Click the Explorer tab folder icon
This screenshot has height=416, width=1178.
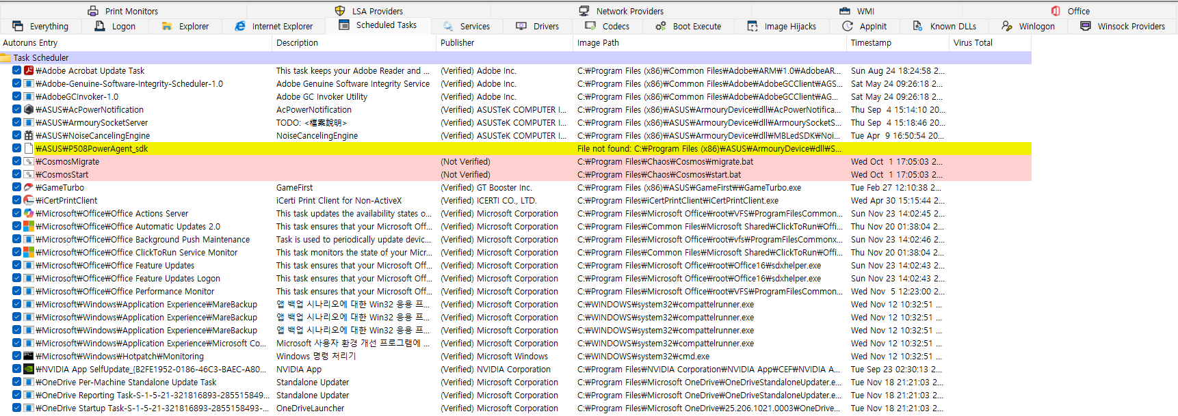[x=167, y=26]
